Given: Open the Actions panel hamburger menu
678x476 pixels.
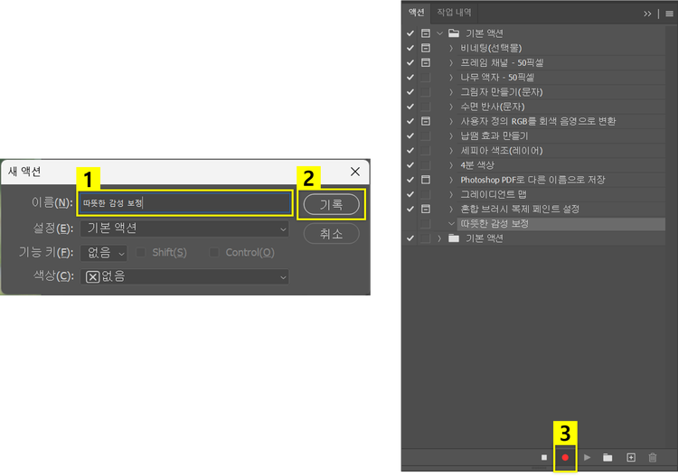Looking at the screenshot, I should coord(669,14).
